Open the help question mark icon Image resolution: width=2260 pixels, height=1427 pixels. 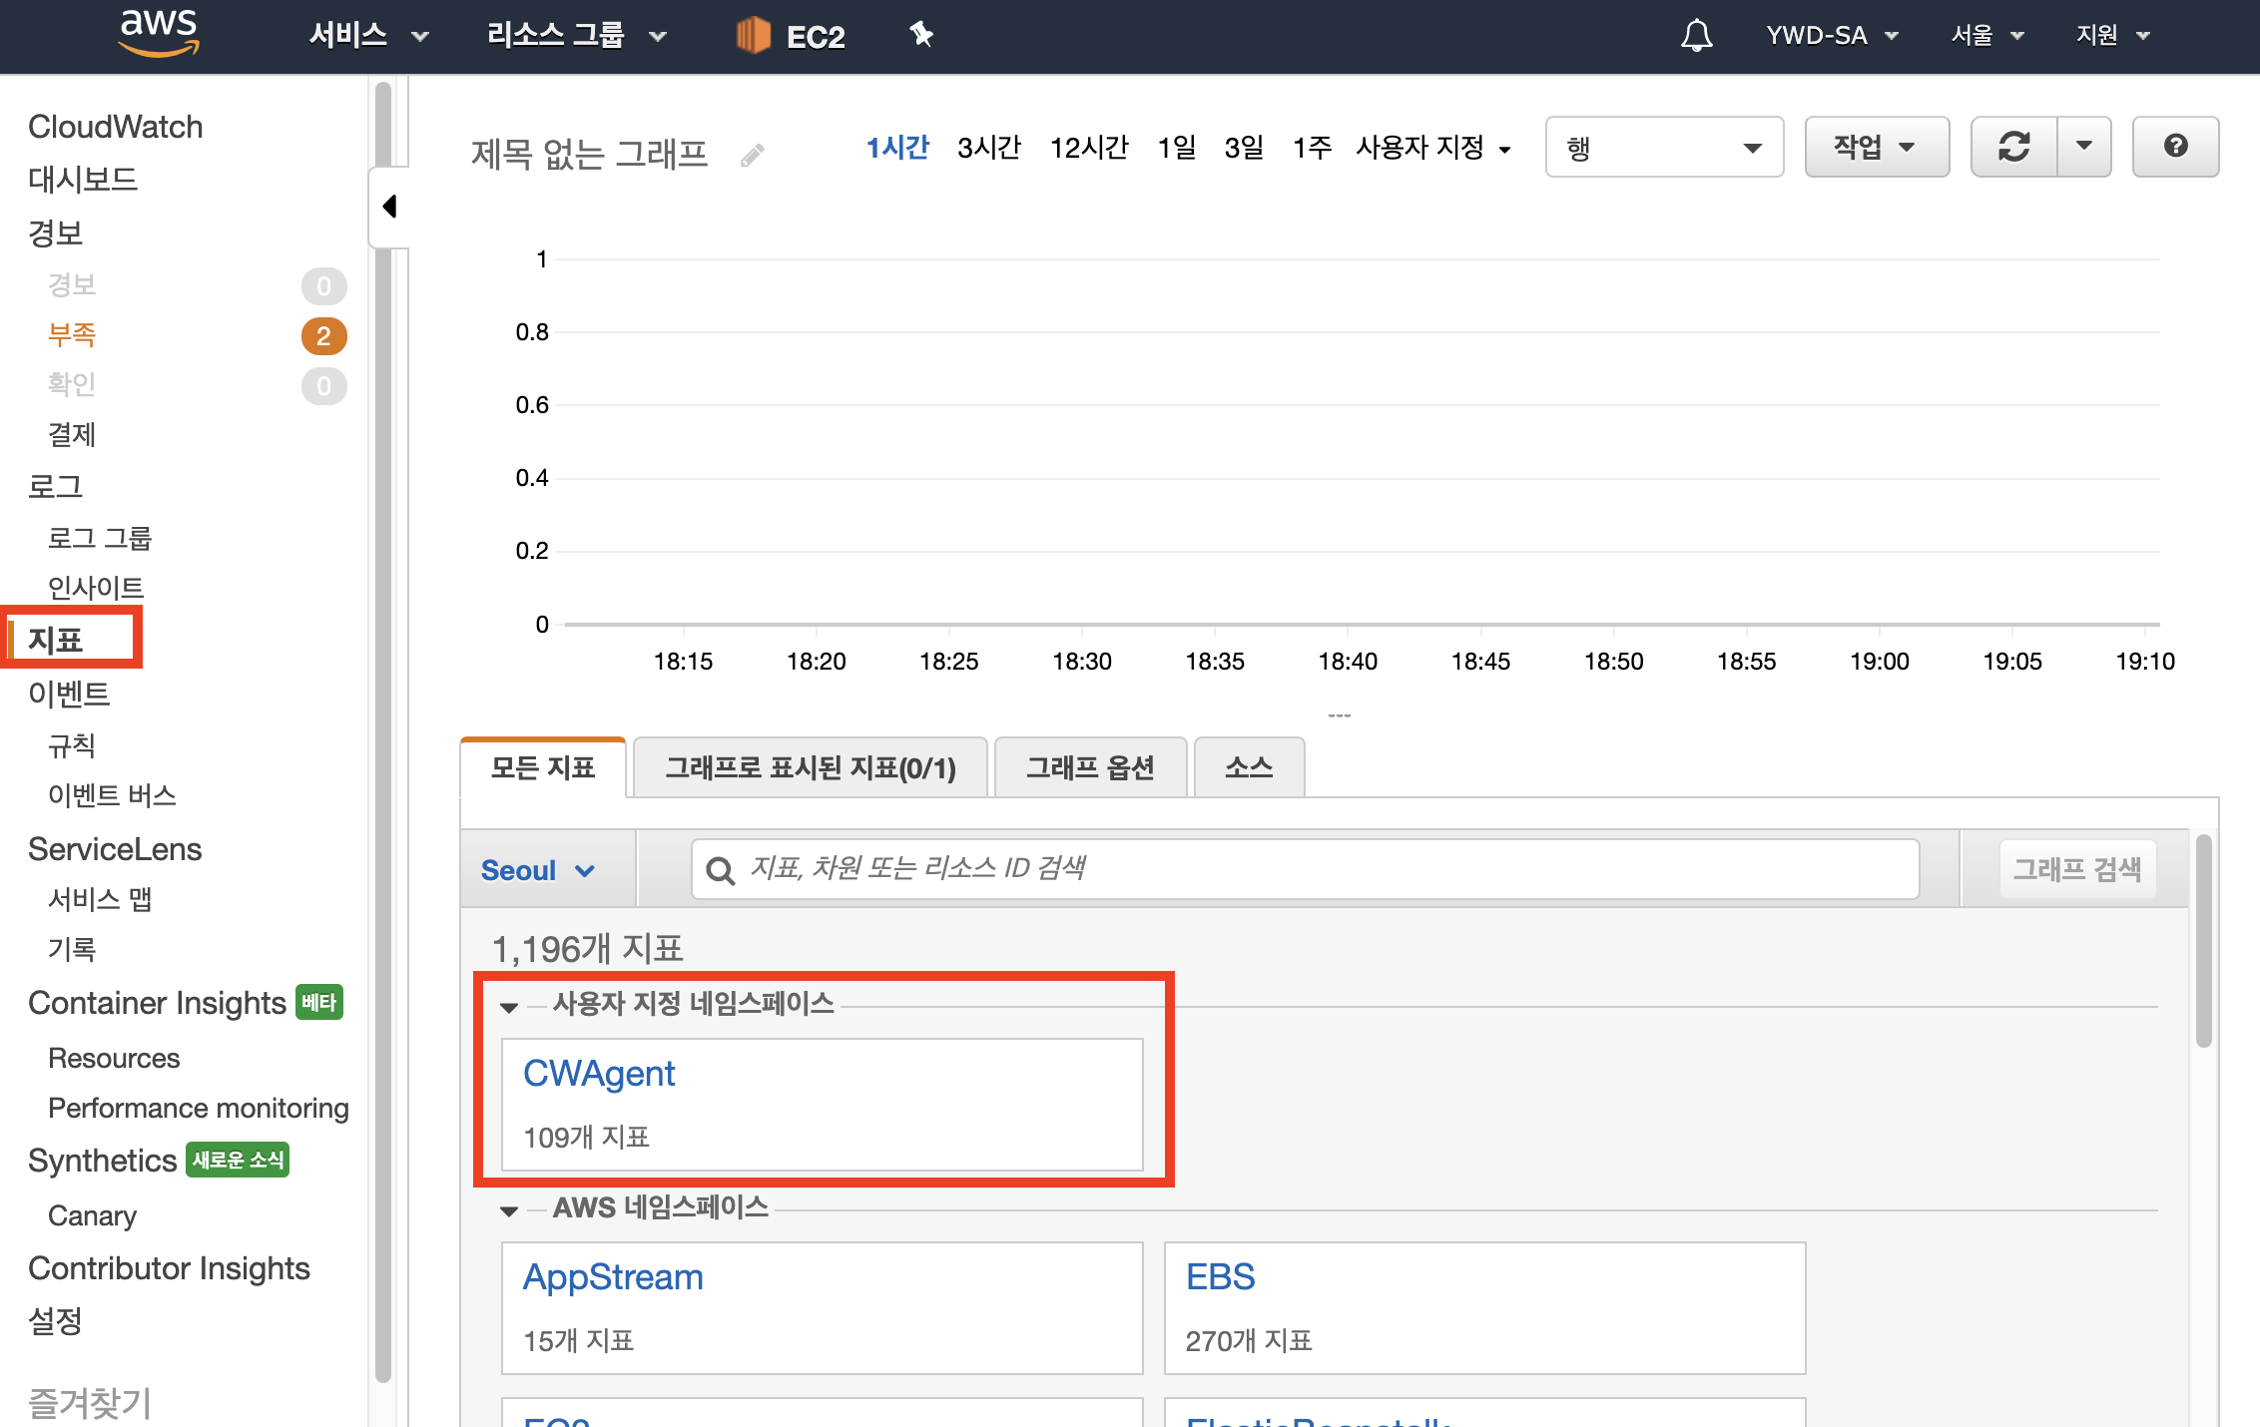pyautogui.click(x=2175, y=147)
